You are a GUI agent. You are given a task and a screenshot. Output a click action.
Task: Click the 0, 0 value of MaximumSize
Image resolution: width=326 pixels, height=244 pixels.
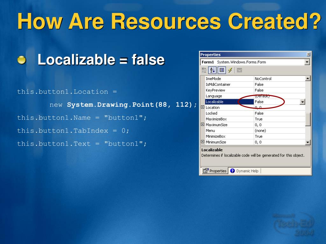(258, 125)
